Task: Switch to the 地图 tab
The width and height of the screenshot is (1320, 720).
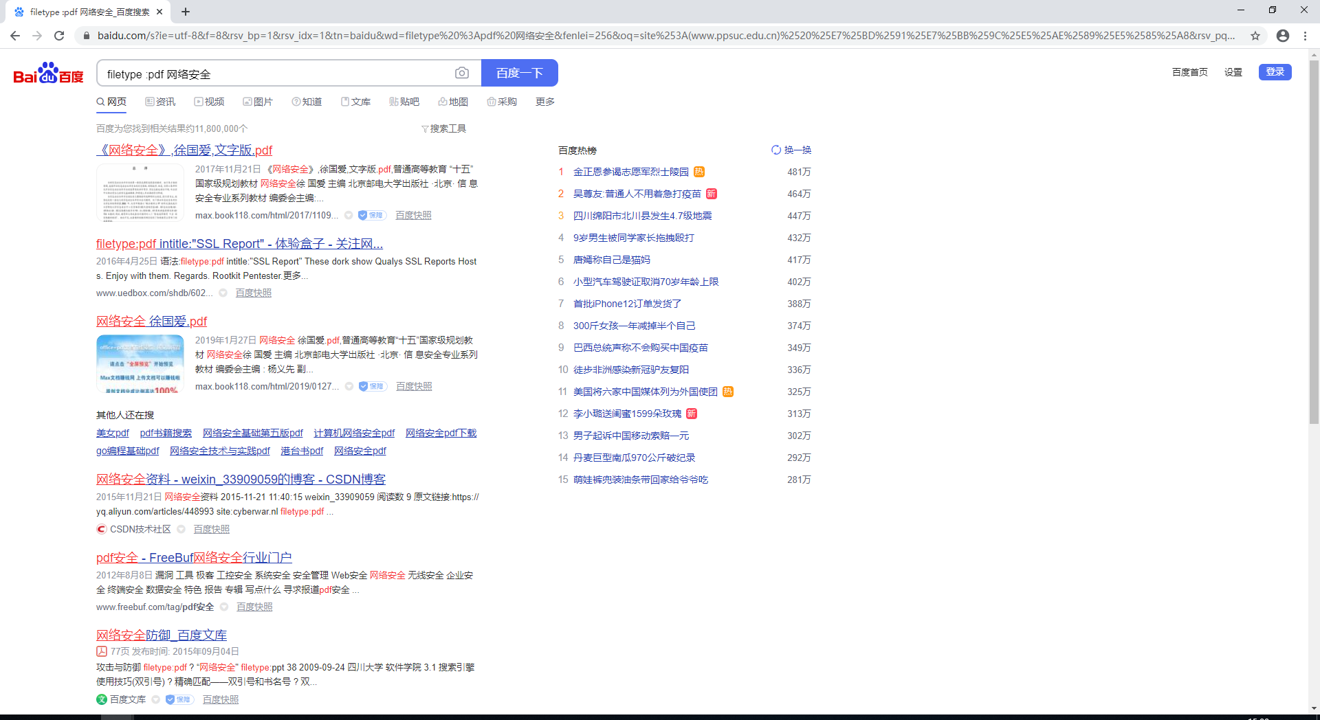Action: pyautogui.click(x=453, y=102)
